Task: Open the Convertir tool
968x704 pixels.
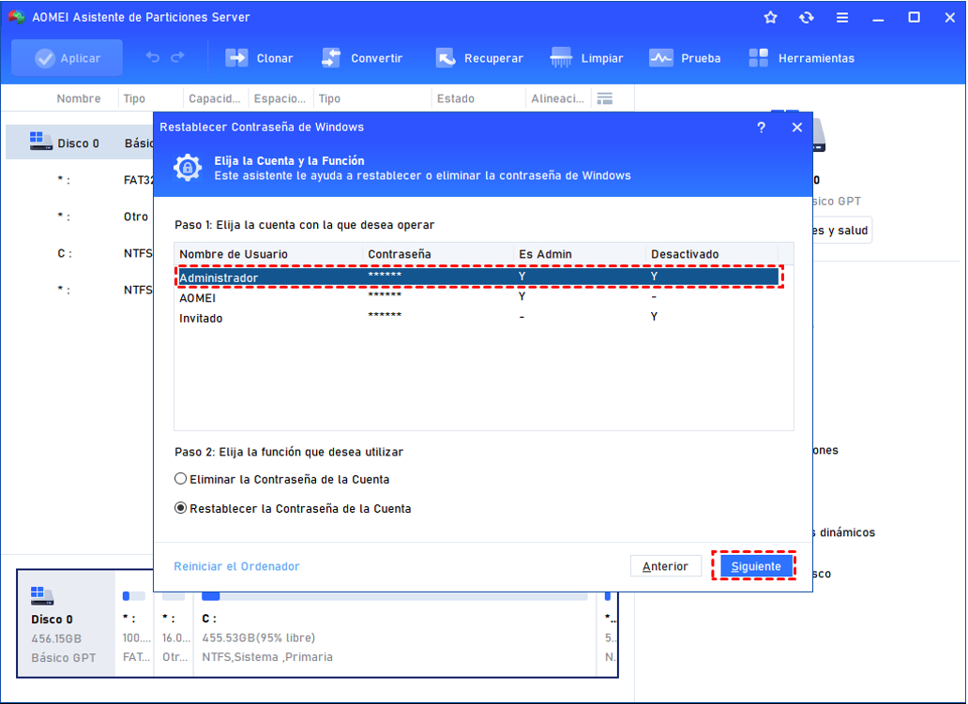Action: (x=362, y=58)
